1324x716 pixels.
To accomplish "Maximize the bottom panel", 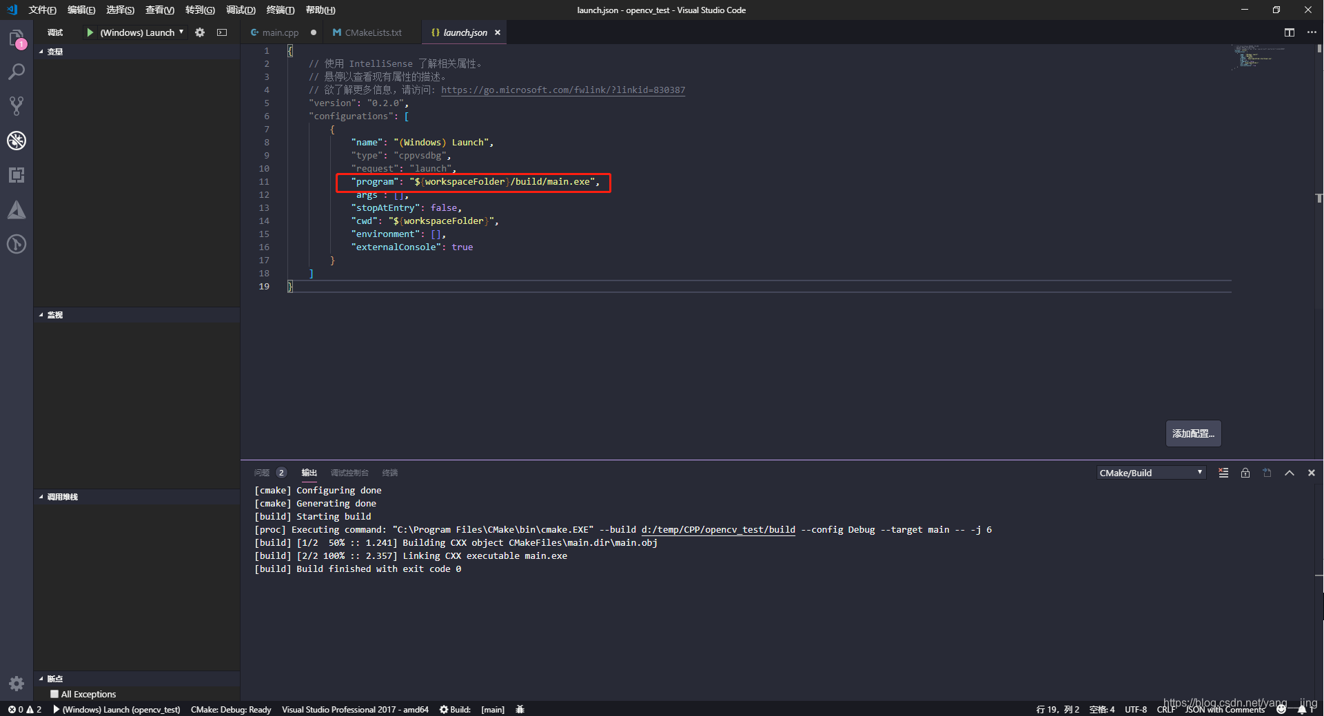I will [x=1290, y=473].
